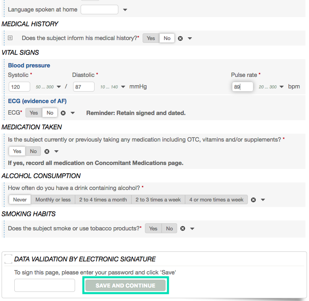309x301 pixels.
Task: Pick '2 to 4 times a month' option
Action: pos(103,200)
